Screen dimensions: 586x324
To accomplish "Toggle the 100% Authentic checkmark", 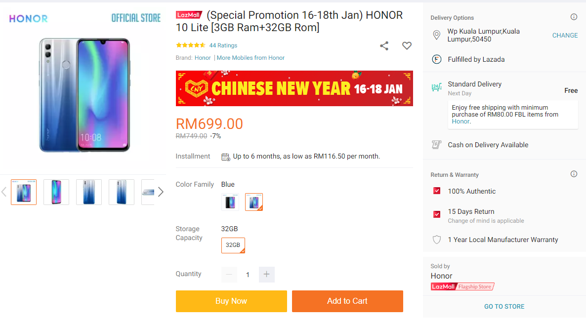I will pos(437,191).
